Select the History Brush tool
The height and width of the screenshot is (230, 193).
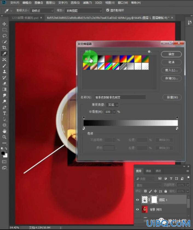(x=4, y=77)
